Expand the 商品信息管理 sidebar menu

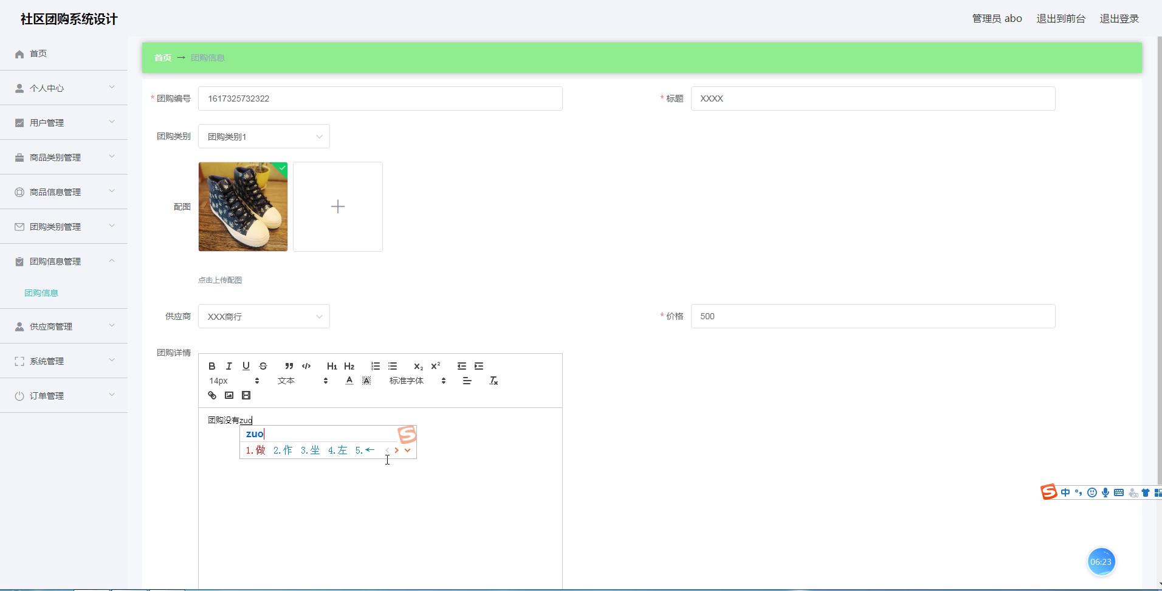[64, 192]
